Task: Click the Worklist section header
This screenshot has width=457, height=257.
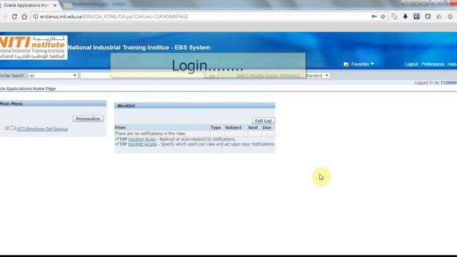Action: click(195, 106)
